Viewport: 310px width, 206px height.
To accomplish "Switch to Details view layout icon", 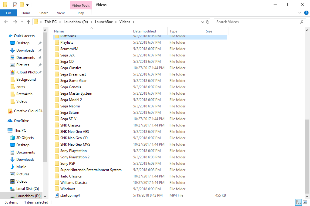I will point(298,202).
